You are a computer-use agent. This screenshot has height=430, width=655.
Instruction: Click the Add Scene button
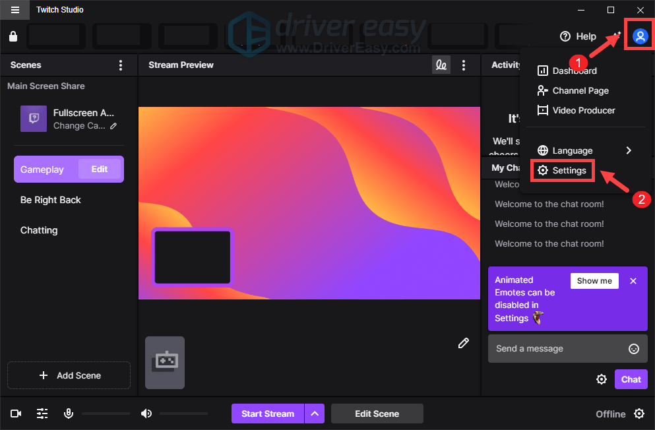tap(69, 375)
